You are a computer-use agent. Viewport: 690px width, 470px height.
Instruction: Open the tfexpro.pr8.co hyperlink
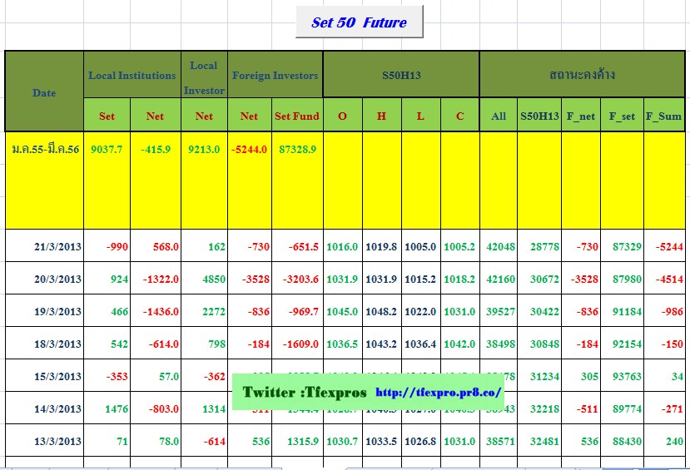(439, 392)
